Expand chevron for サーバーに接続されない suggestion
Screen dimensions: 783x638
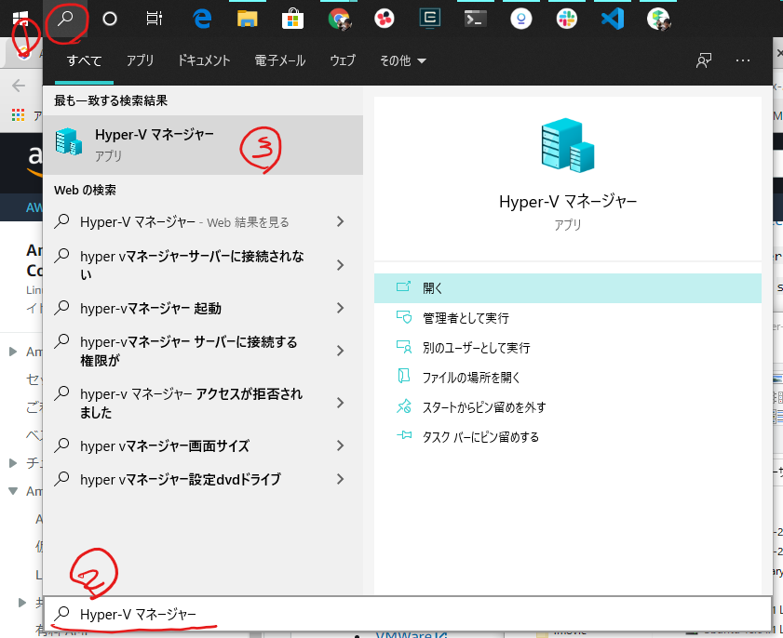coord(340,265)
